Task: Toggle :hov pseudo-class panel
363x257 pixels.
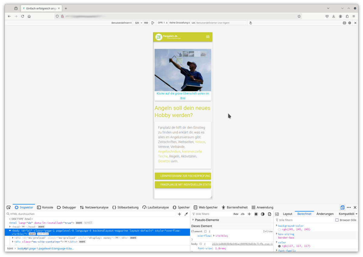Action: (x=236, y=214)
